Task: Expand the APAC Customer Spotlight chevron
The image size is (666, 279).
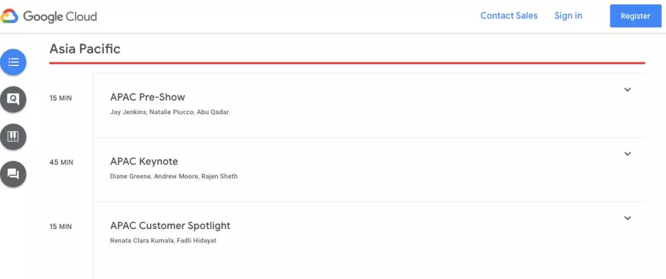Action: coord(627,218)
